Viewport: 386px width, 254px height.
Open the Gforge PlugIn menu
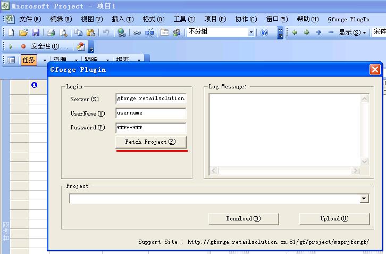[349, 20]
